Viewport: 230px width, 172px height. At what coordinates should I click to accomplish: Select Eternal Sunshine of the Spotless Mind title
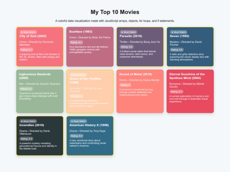click(187, 76)
